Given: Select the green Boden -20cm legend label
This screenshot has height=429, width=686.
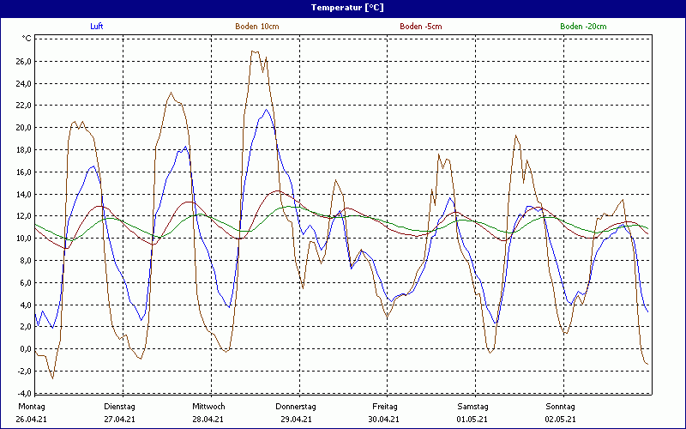Looking at the screenshot, I should tap(583, 27).
